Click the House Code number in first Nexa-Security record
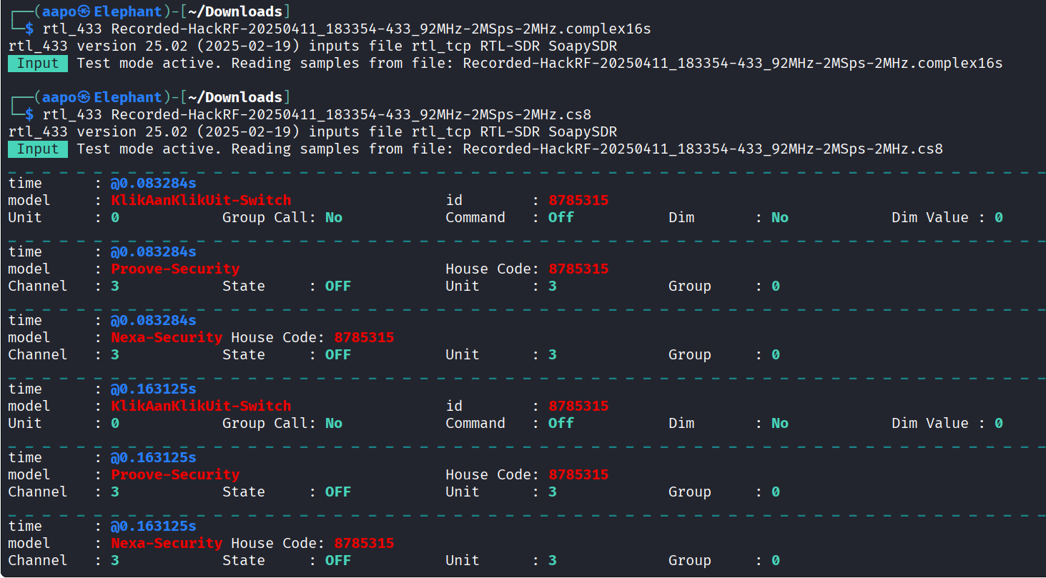 364,338
